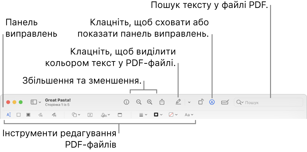Open the Sidebar view menu
The height and width of the screenshot is (152, 307).
36,102
